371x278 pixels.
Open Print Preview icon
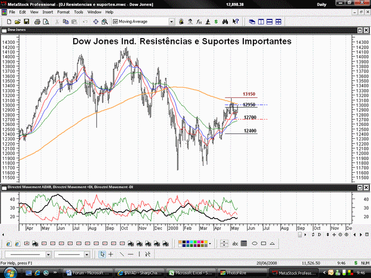click(x=46, y=22)
